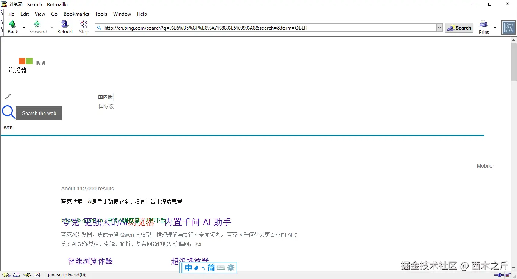Viewport: 517px width, 279px height.
Task: Expand the Print options dropdown arrow
Action: point(495,28)
